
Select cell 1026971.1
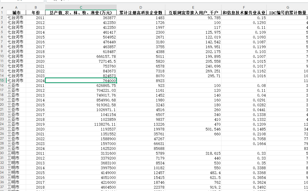[81, 109]
